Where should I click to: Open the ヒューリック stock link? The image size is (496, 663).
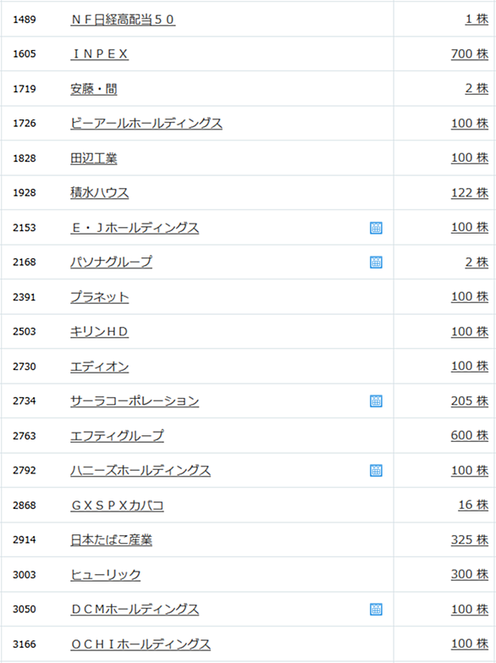105,575
